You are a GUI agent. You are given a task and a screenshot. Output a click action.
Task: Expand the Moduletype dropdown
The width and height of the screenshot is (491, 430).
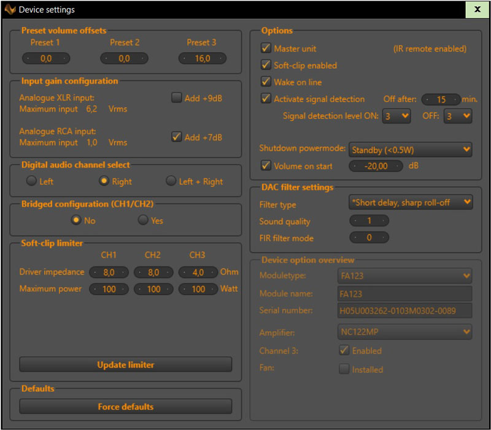pos(404,276)
